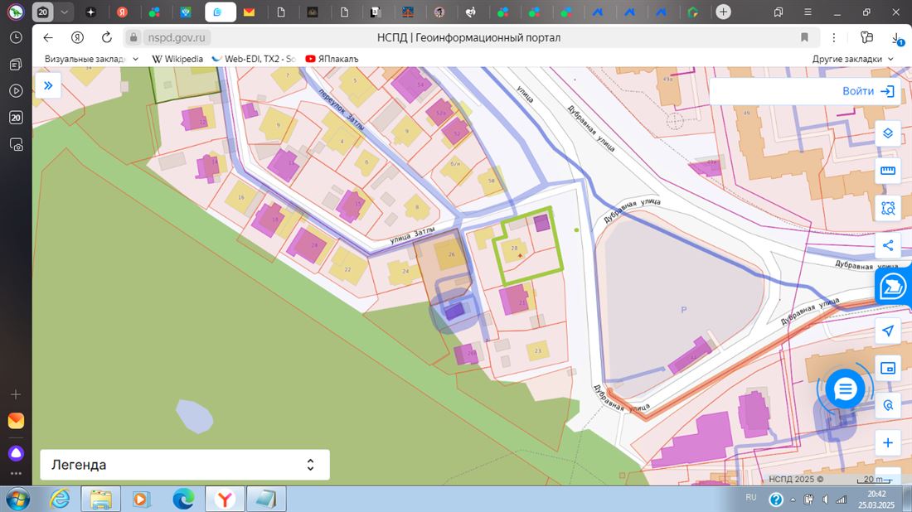This screenshot has height=512, width=912.
Task: Reload the current page
Action: pos(106,37)
